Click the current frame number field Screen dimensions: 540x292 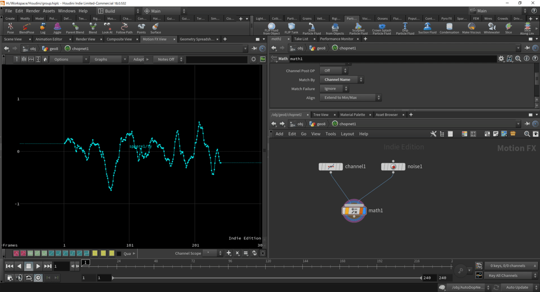(x=61, y=266)
